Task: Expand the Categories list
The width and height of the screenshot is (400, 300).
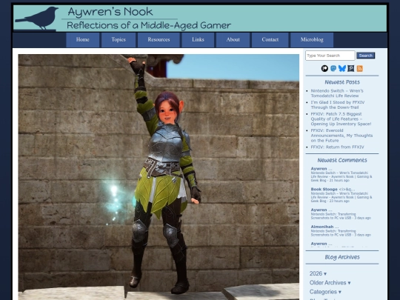Action: pos(325,292)
